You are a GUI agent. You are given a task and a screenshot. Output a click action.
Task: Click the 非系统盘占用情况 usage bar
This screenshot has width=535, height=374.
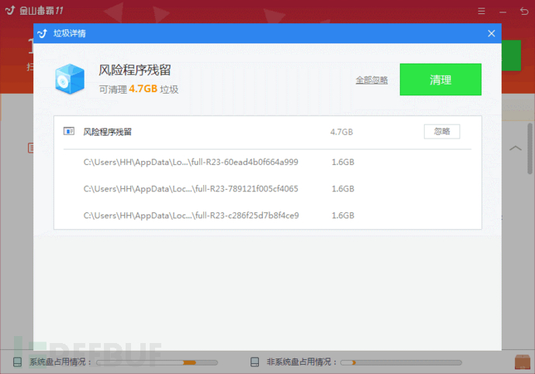tap(401, 362)
